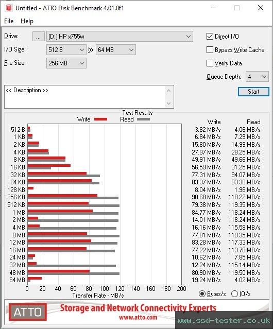Click the 64 MB row label in the chart
This screenshot has height=329, width=273.
point(17,280)
